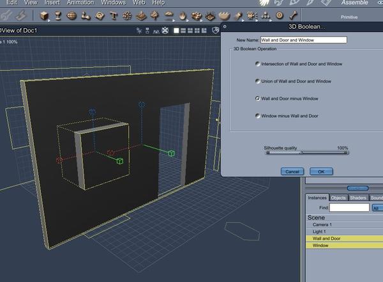
Task: Confirm the boolean with OK
Action: 321,171
